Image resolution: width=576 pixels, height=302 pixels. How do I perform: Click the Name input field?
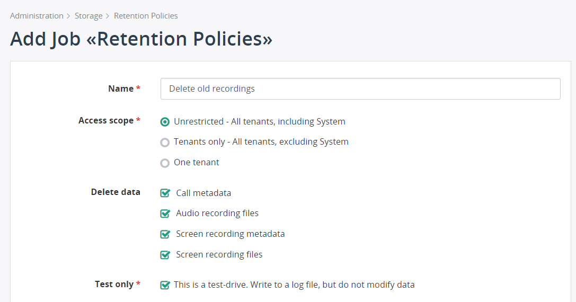(360, 88)
